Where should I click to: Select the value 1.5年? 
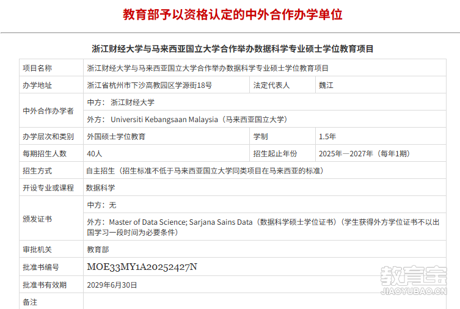pos(327,137)
